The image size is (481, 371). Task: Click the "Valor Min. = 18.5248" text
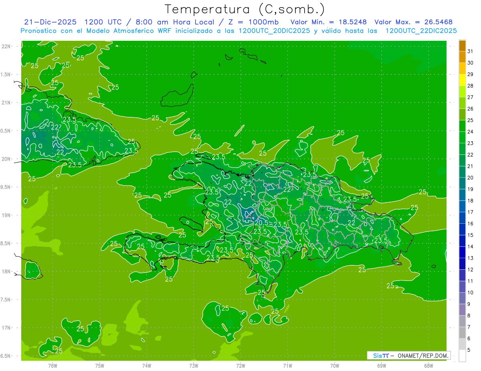pos(328,22)
